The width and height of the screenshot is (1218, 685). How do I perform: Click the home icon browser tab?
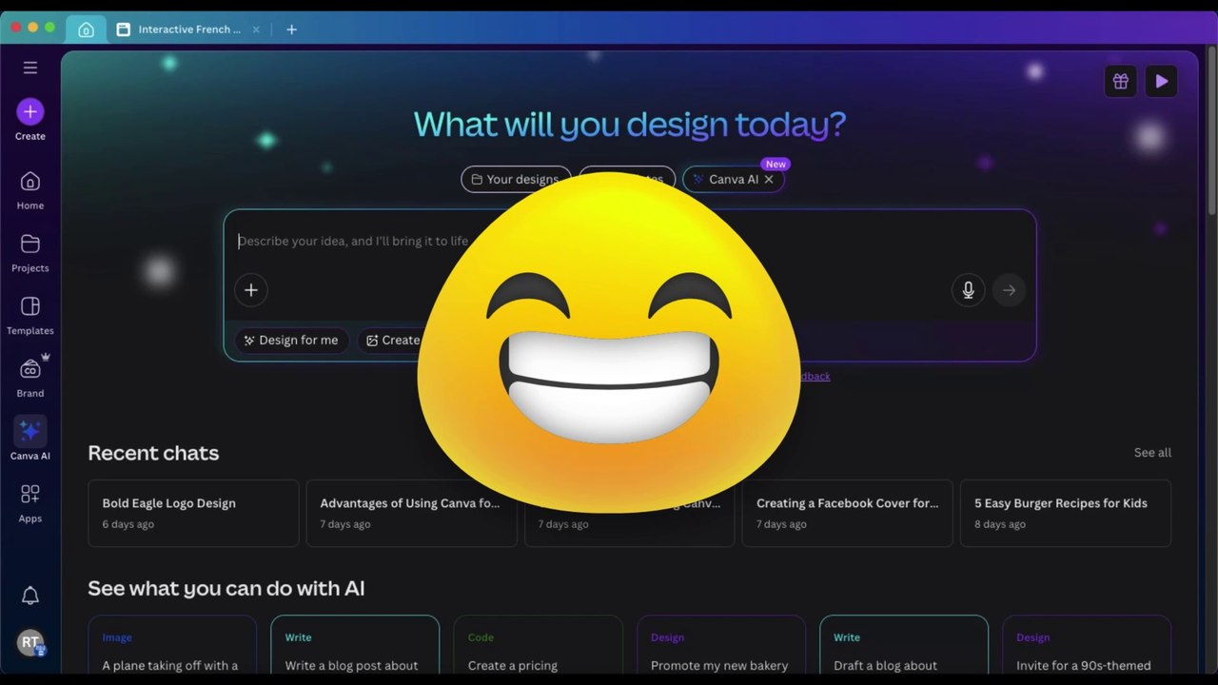click(86, 29)
